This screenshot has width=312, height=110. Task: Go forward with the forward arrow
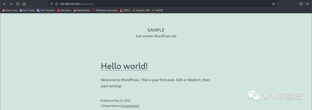pos(11,4)
